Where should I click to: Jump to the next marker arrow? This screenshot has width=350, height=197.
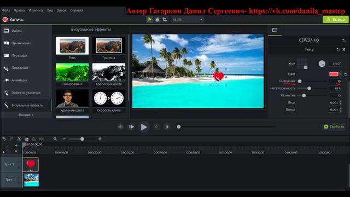coord(167,127)
